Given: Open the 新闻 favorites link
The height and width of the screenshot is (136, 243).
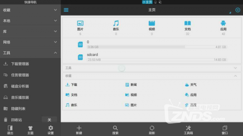Looking at the screenshot, I should (x=131, y=85).
